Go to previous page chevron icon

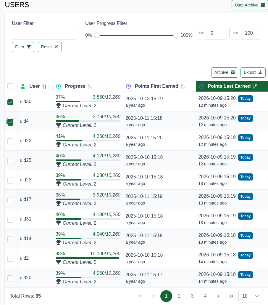tap(153, 296)
